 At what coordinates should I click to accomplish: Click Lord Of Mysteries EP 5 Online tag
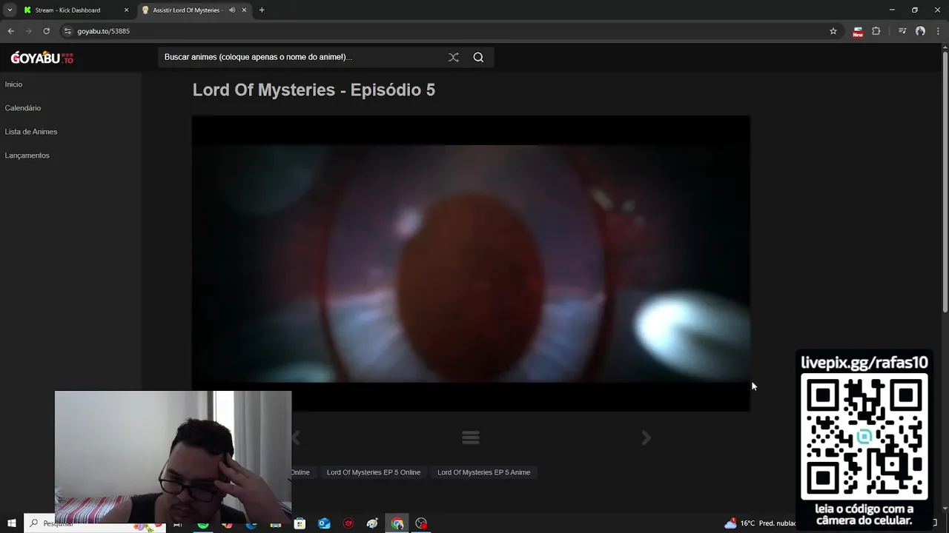point(374,472)
